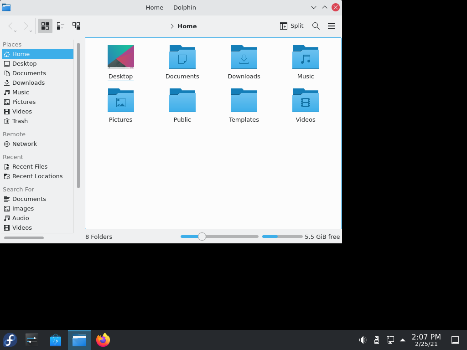Click the 5.5 GiB free label
Image resolution: width=467 pixels, height=350 pixels.
coord(322,237)
